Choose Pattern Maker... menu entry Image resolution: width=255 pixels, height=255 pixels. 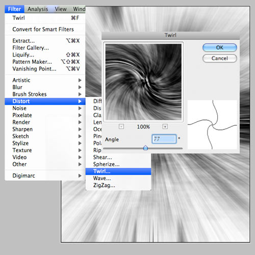[45, 62]
